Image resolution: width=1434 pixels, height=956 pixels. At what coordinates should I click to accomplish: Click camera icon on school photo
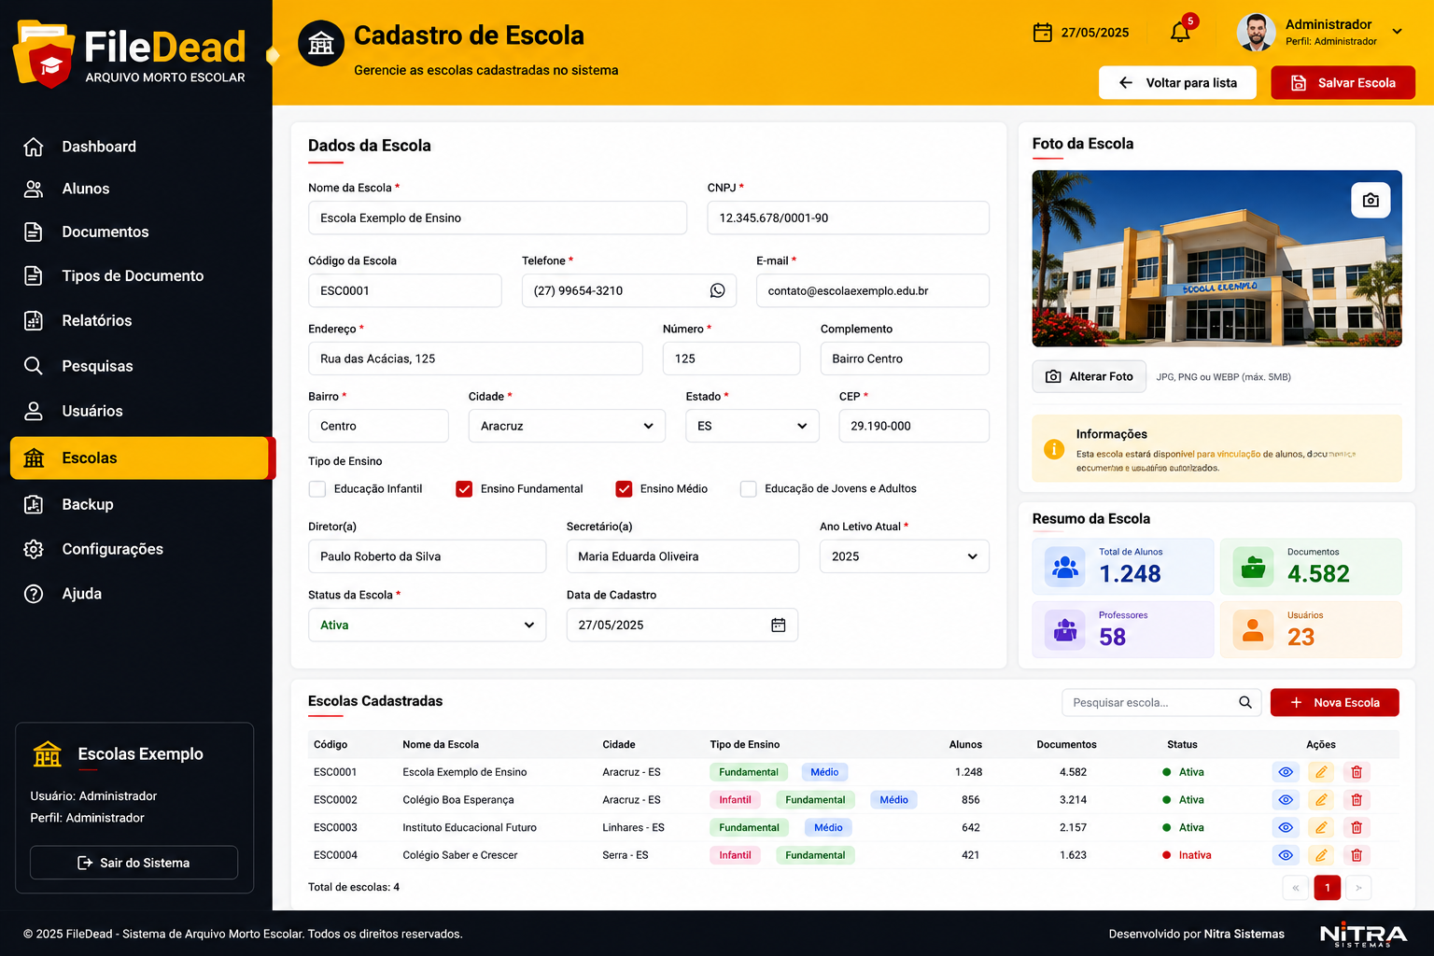coord(1371,200)
